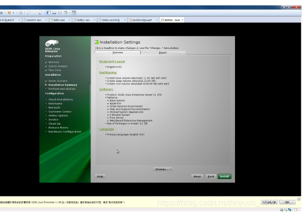Viewport: 302px width, 212px height.
Task: Click the hard disk status bar icon
Action: (281, 210)
